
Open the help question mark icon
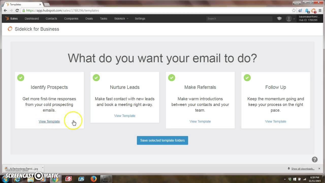315,160
